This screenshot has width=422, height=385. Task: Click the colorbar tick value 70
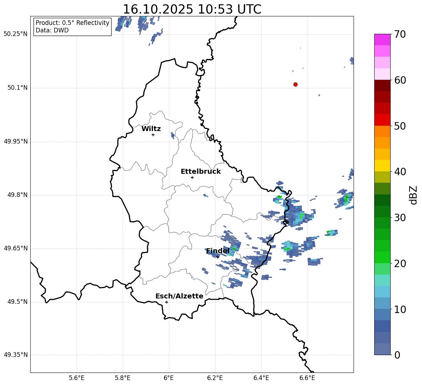(400, 35)
